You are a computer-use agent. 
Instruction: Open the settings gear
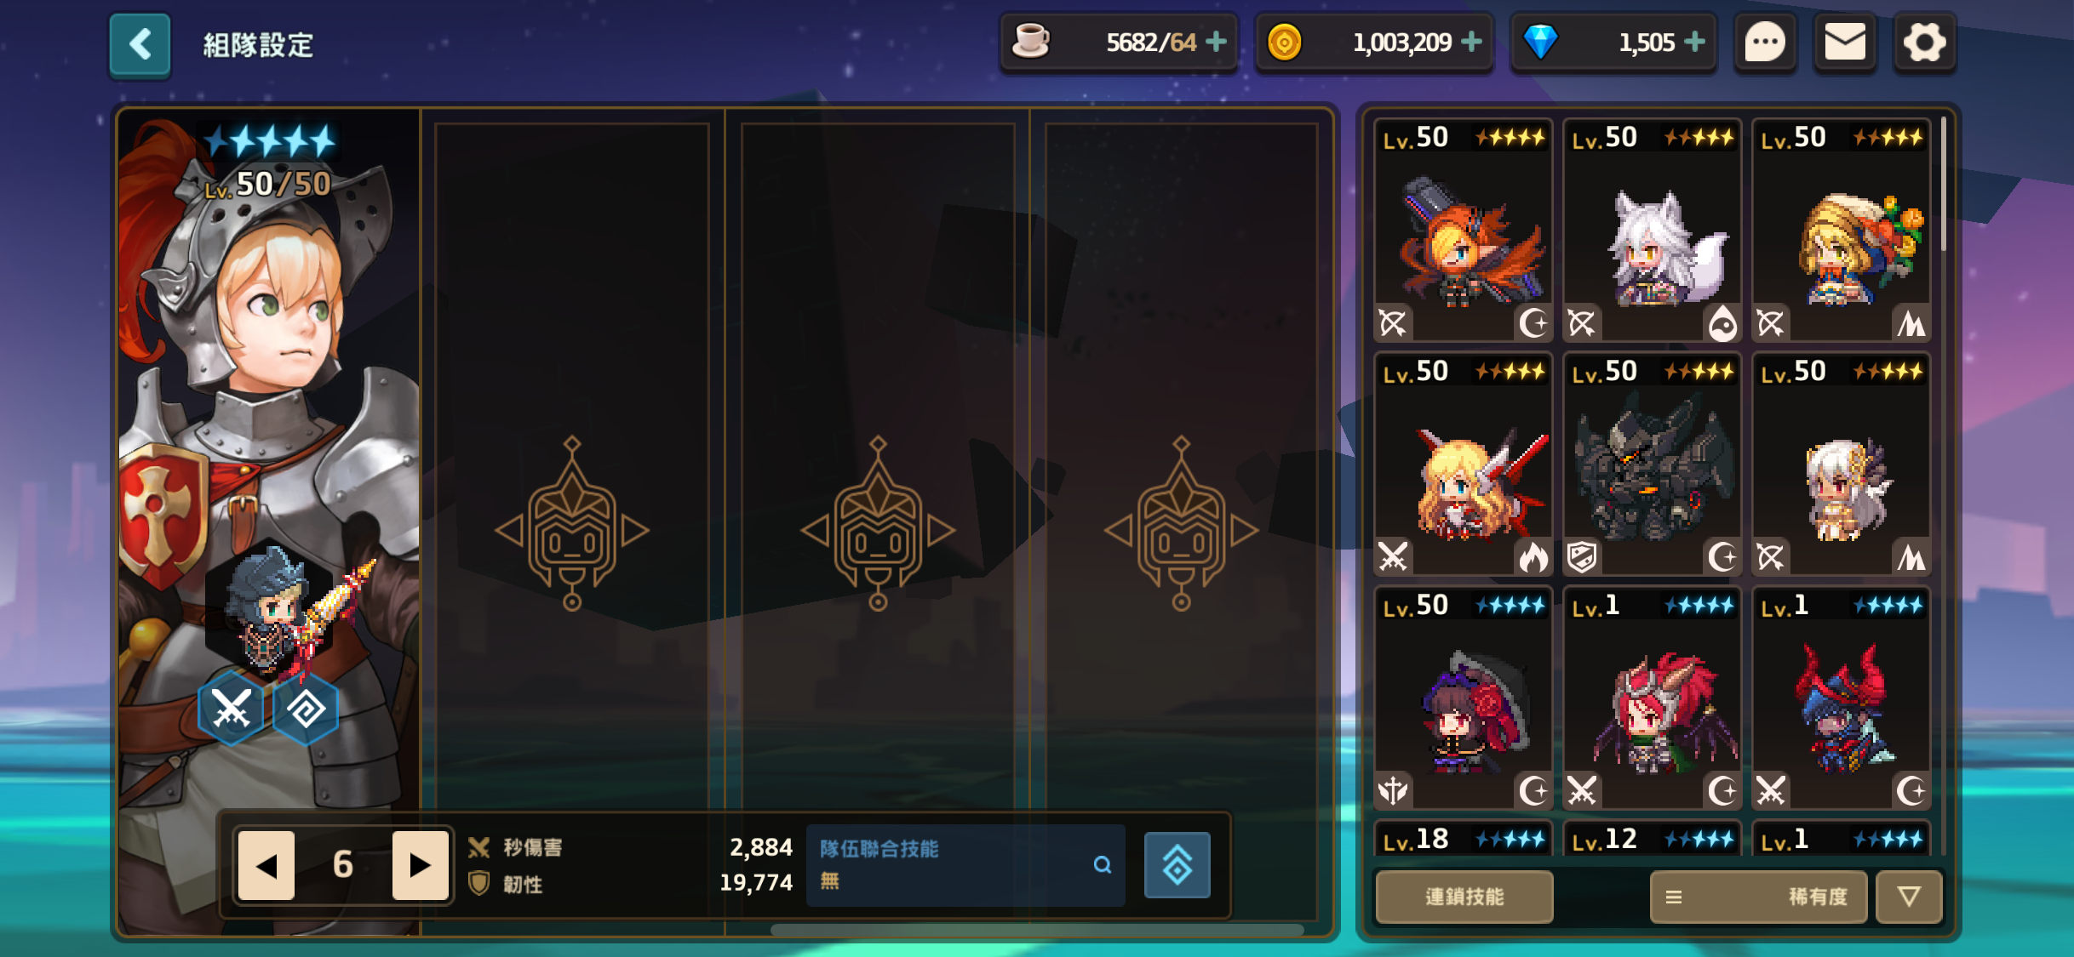(1924, 43)
